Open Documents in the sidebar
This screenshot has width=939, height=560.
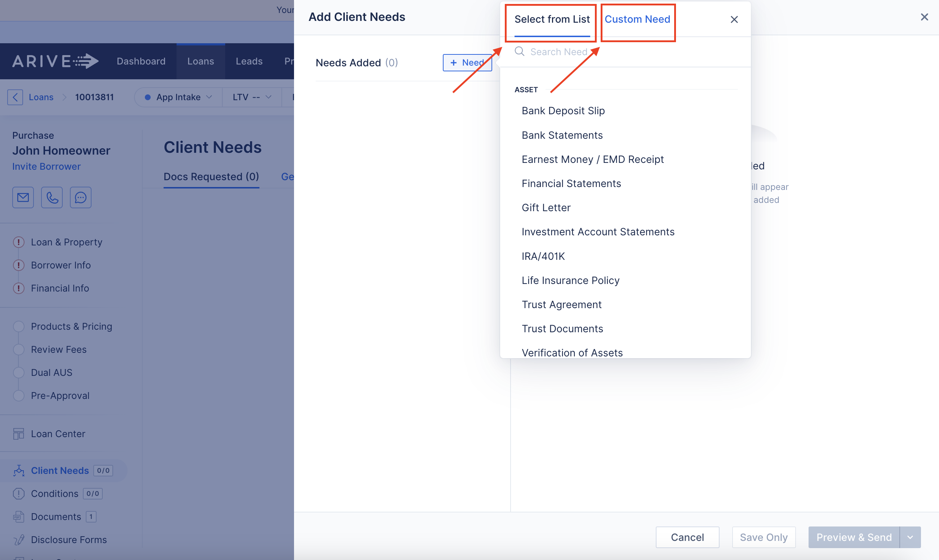tap(56, 516)
